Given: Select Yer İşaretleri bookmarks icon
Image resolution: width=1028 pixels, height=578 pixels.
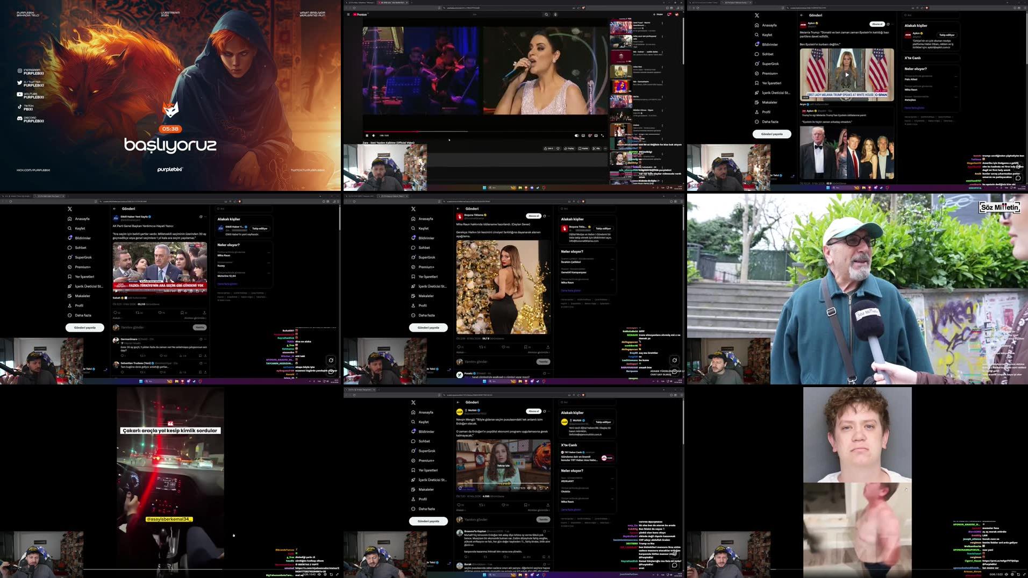Looking at the screenshot, I should pyautogui.click(x=758, y=83).
